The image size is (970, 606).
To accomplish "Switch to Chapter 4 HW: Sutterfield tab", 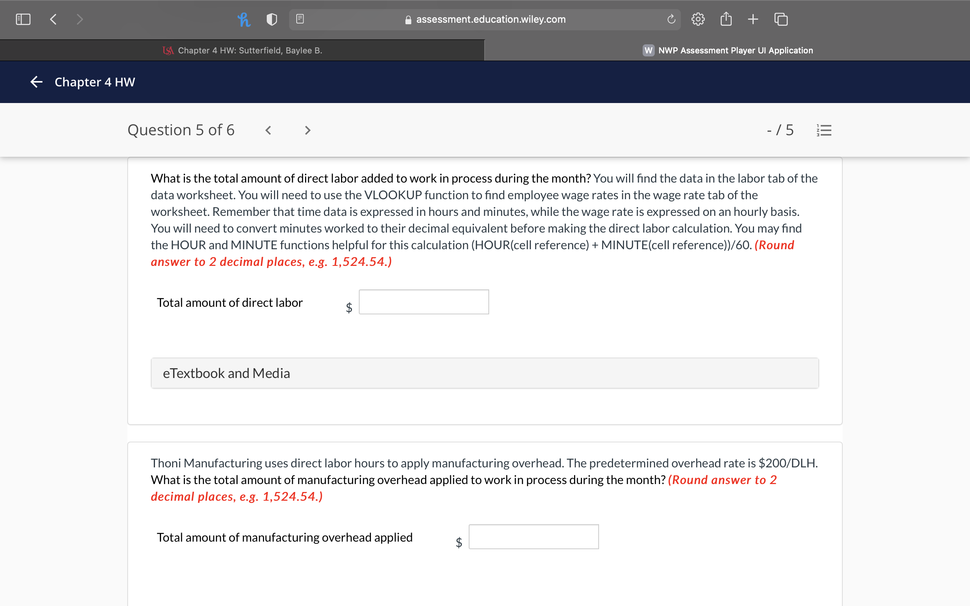I will pyautogui.click(x=242, y=50).
